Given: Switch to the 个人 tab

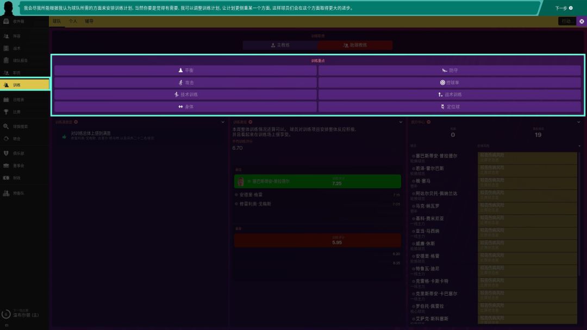Looking at the screenshot, I should pos(73,21).
